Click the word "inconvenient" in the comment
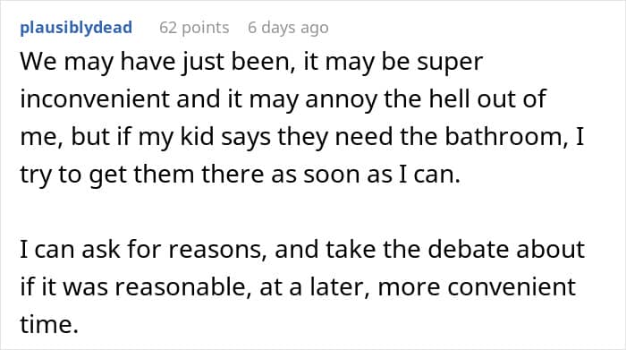Screen dimensions: 626x350 95,99
